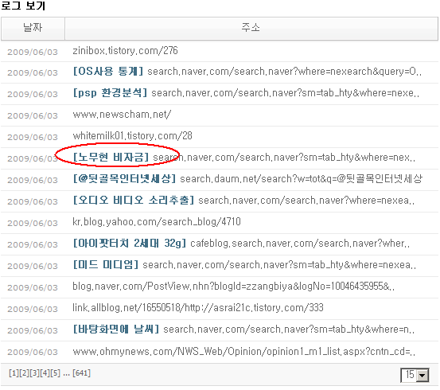Go to page [3] of the log

point(35,373)
